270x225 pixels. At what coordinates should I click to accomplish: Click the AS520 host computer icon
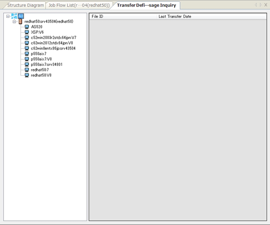point(27,27)
